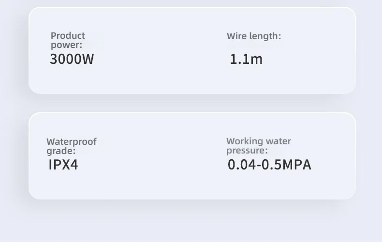The width and height of the screenshot is (382, 245).
Task: Click empty space between IPX4 and 0.04-0.5MPA
Action: 150,165
